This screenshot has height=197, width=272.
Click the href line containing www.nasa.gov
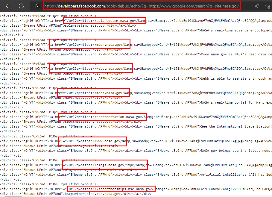click(136, 141)
